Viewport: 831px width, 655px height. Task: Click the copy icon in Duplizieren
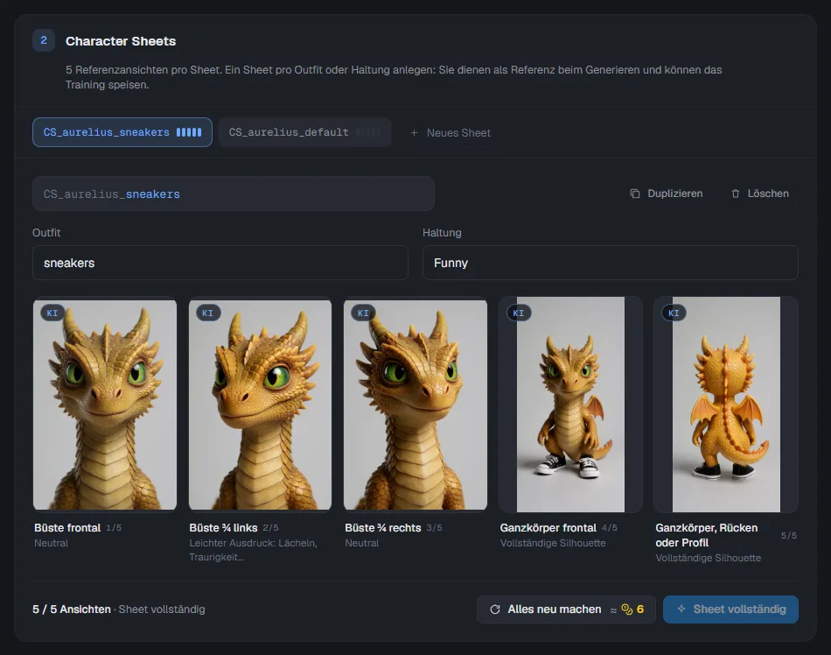click(634, 194)
